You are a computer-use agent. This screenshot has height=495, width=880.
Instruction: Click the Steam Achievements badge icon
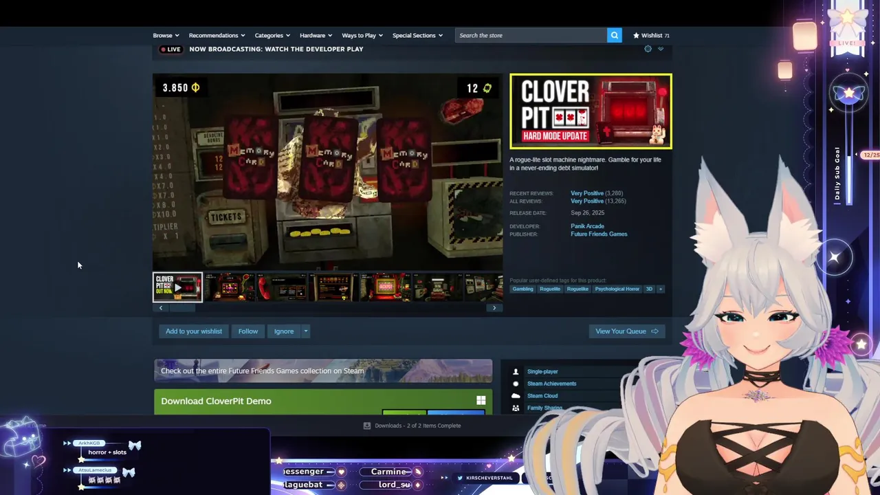(516, 384)
